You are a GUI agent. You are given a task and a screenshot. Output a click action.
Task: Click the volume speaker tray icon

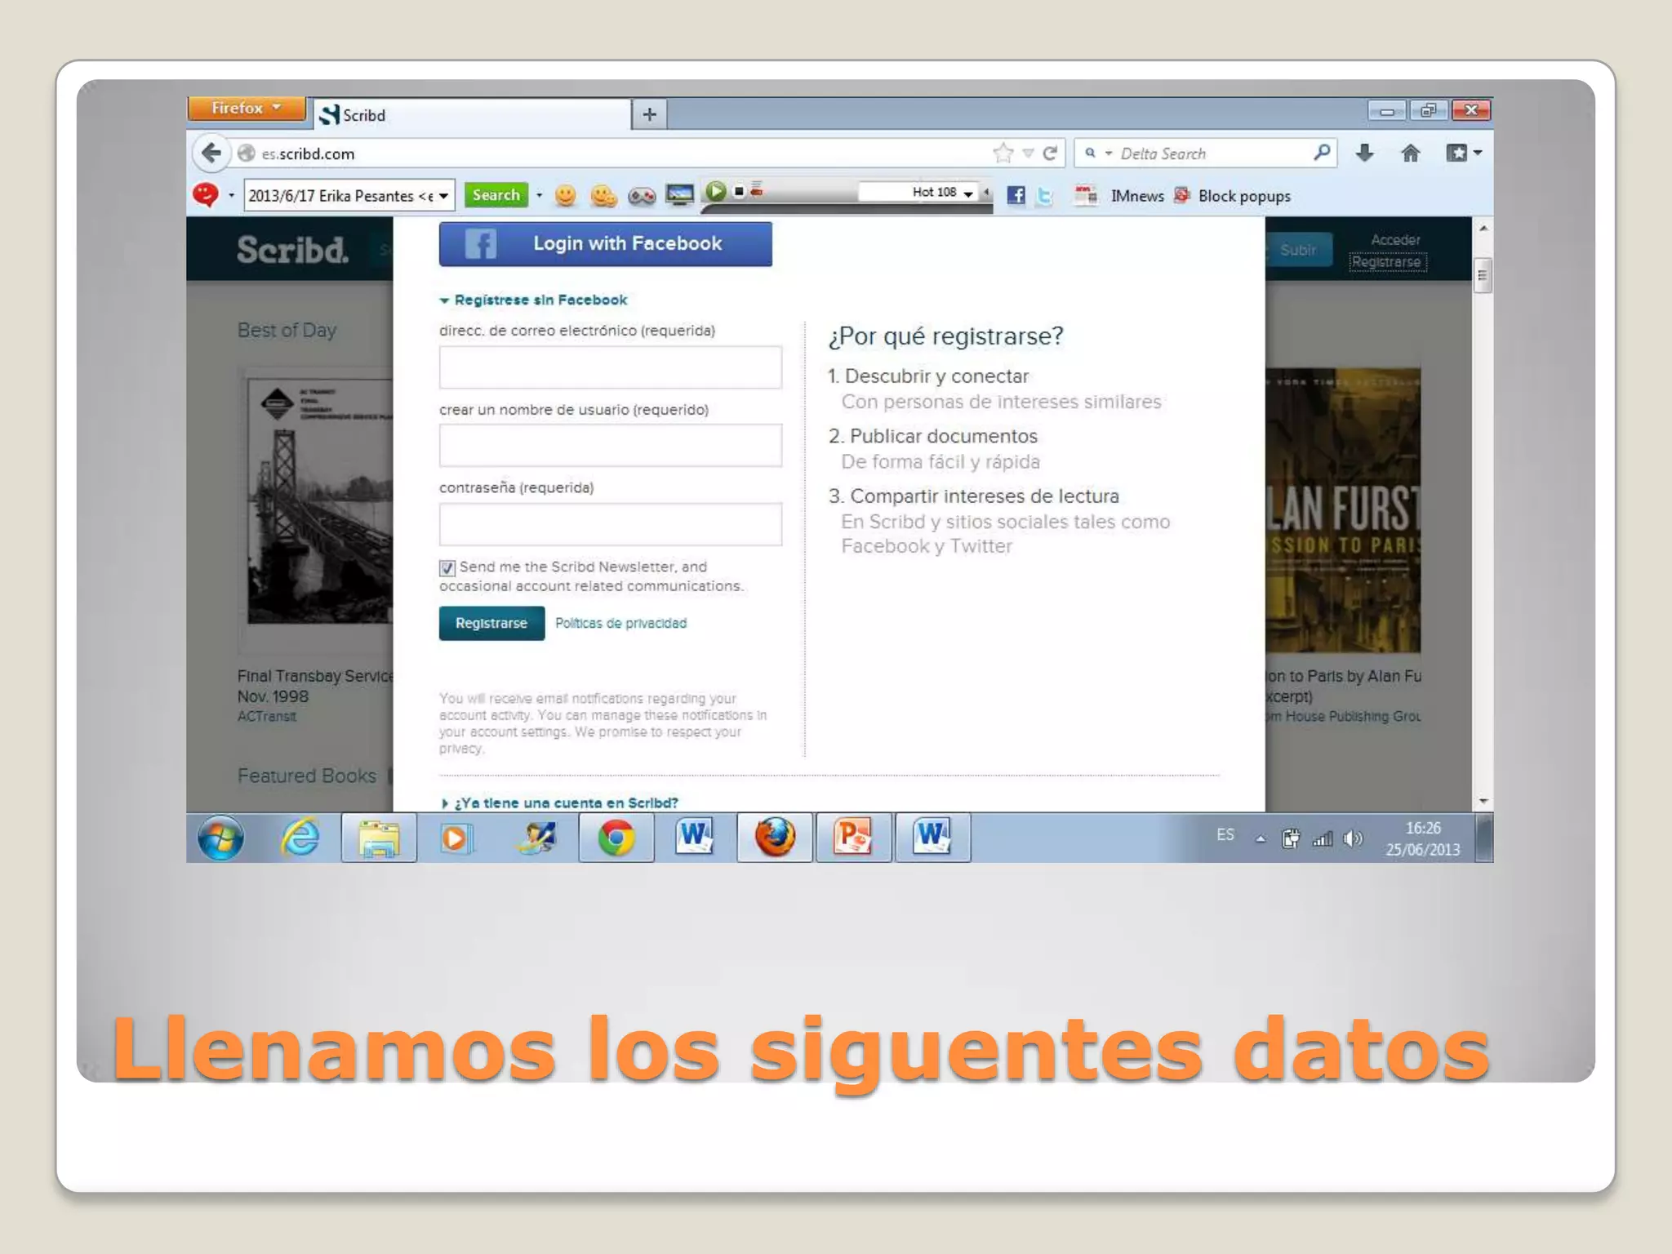click(1353, 838)
